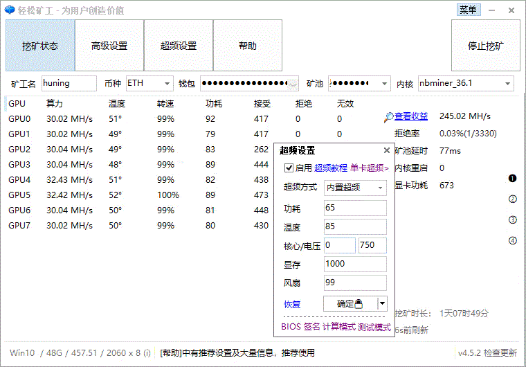Click the 电压 field showing 750
Viewport: 526px width, 367px height.
372,245
